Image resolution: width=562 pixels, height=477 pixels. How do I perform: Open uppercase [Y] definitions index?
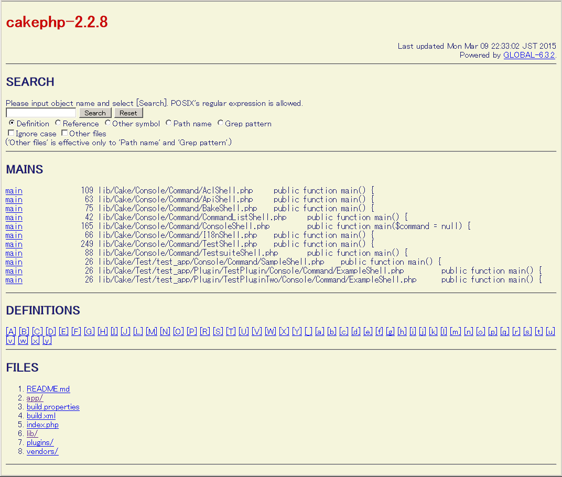tap(297, 331)
